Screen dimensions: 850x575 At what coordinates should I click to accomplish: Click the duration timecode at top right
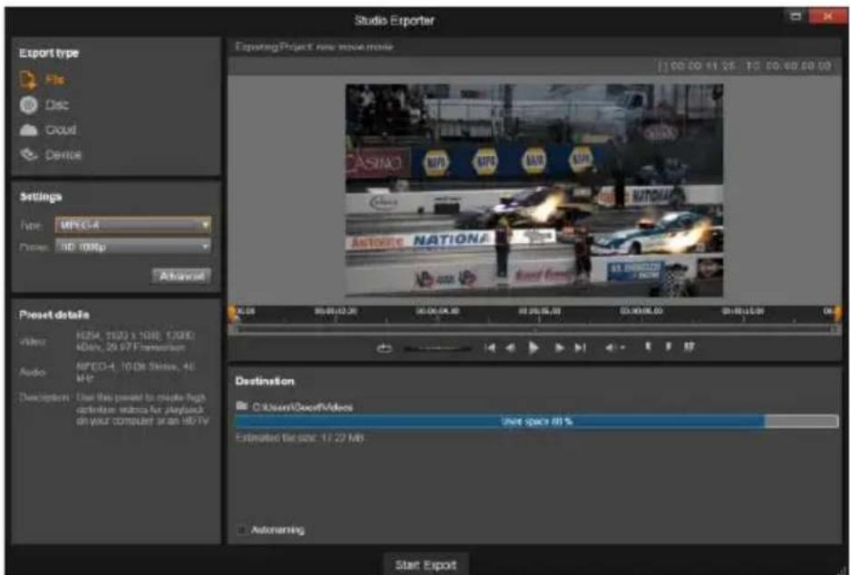698,66
